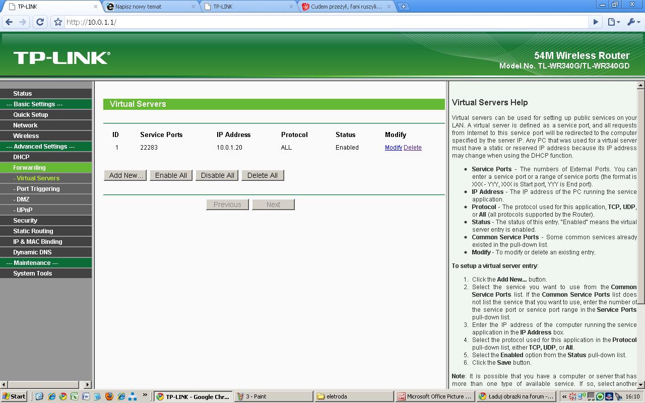Open the Wireless settings menu
The height and width of the screenshot is (403, 645).
[46, 136]
